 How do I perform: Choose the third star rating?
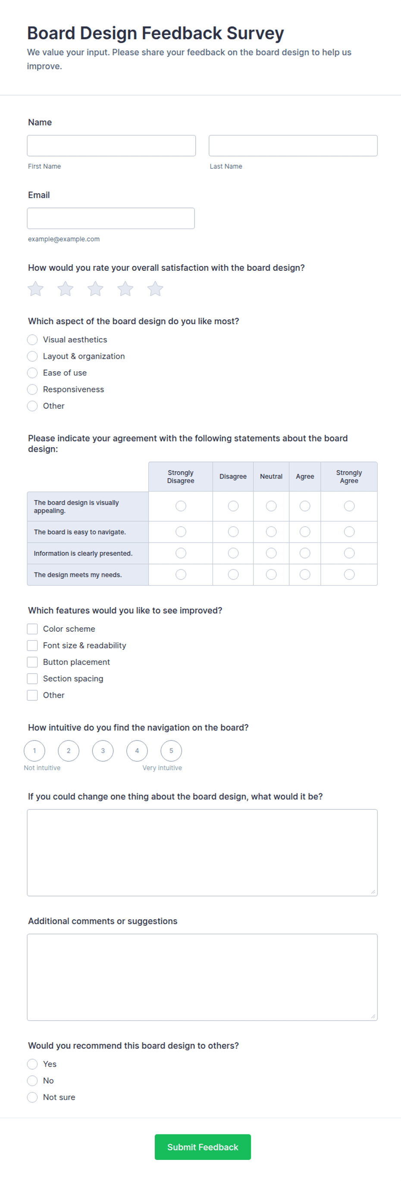(x=95, y=289)
